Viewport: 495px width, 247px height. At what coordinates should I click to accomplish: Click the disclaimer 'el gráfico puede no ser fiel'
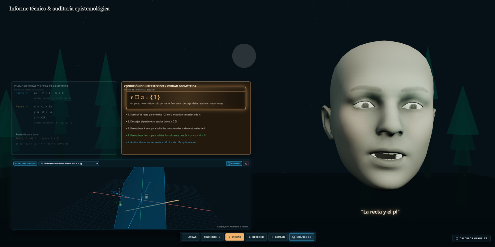pyautogui.click(x=232, y=227)
